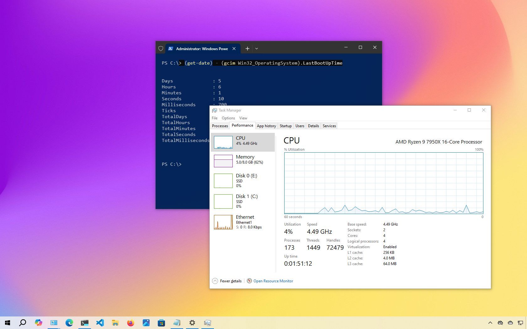This screenshot has width=527, height=329.
Task: Collapse details with Fewer details arrow
Action: pos(215,281)
